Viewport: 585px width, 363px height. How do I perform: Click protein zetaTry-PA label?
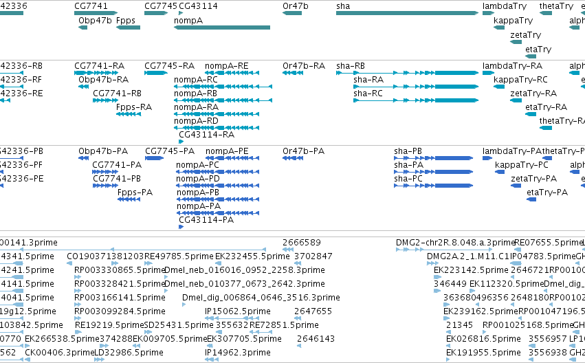click(x=534, y=179)
